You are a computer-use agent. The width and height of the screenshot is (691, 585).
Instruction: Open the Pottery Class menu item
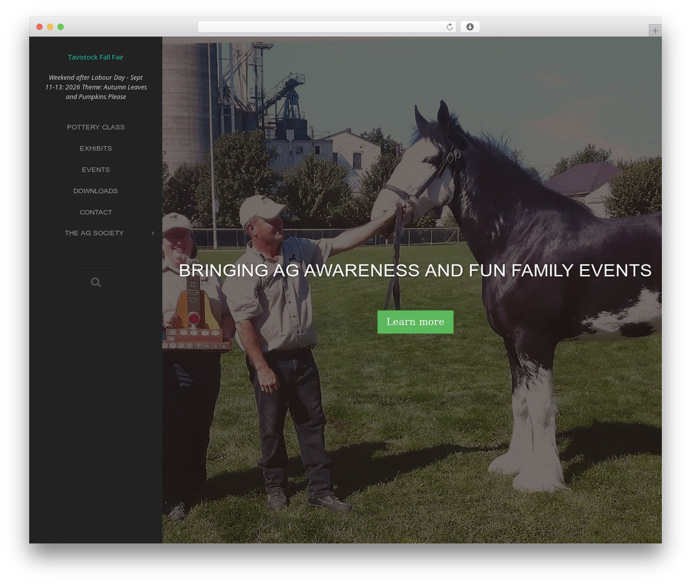[96, 127]
